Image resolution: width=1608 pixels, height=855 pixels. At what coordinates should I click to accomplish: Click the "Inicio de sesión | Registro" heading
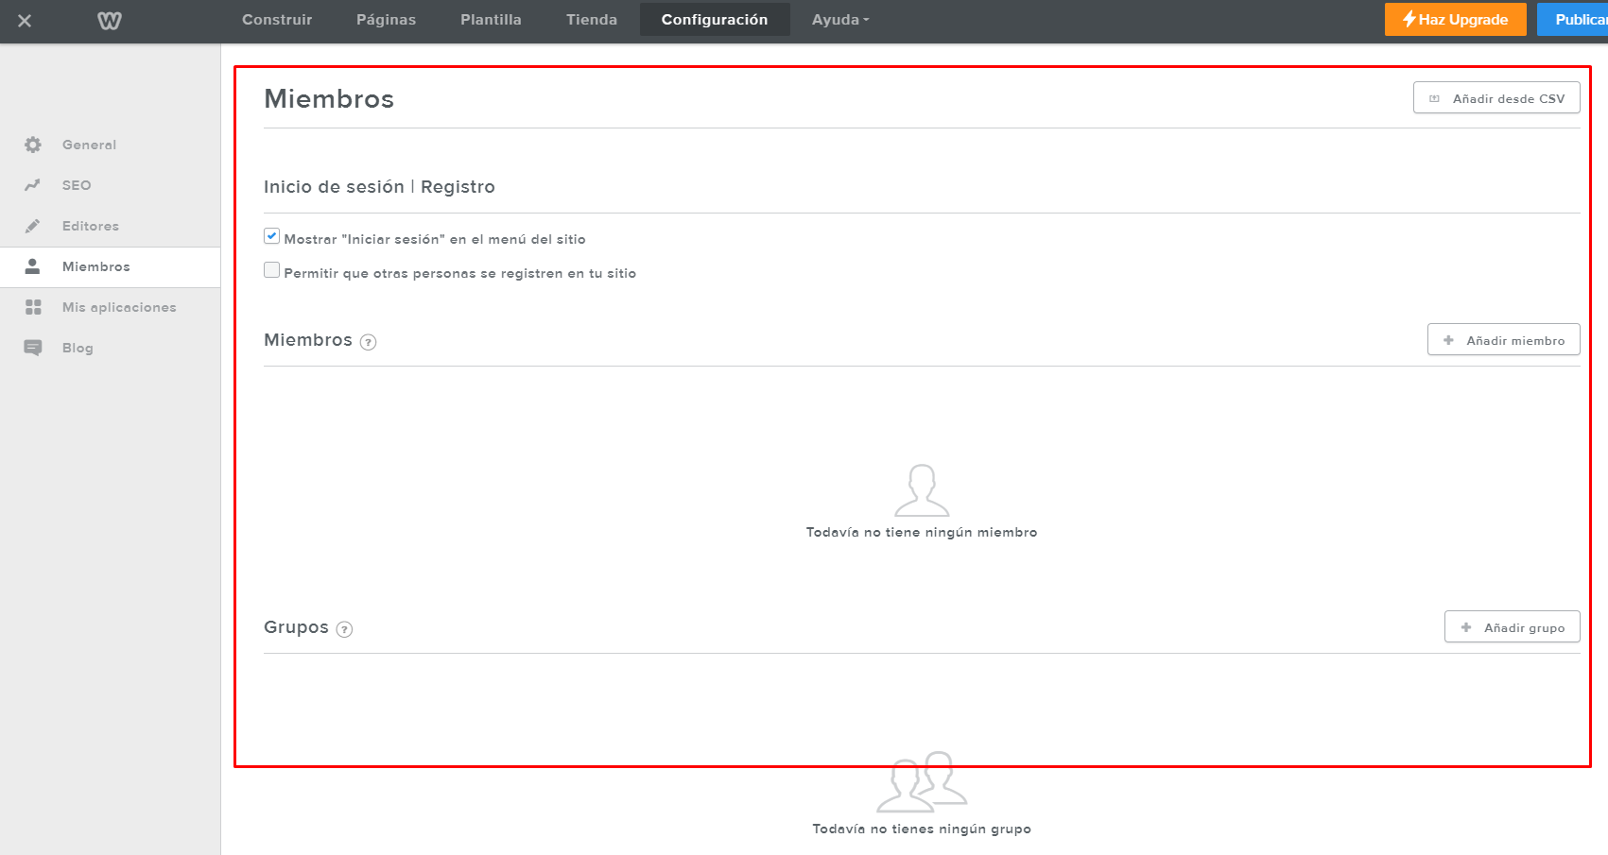pyautogui.click(x=379, y=187)
